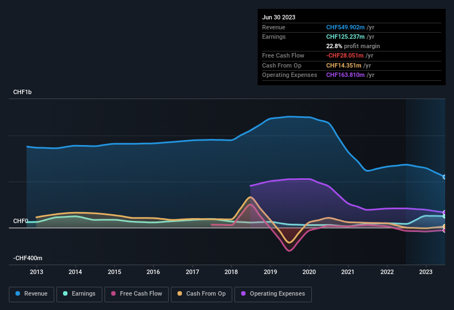Image resolution: width=454 pixels, height=310 pixels.
Task: Click the 2022 x-axis label
Action: (x=387, y=272)
